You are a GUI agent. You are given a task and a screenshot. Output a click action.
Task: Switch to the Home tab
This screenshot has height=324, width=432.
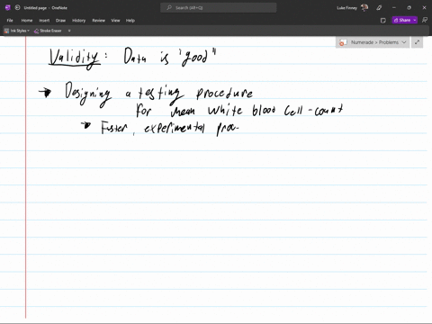(27, 21)
